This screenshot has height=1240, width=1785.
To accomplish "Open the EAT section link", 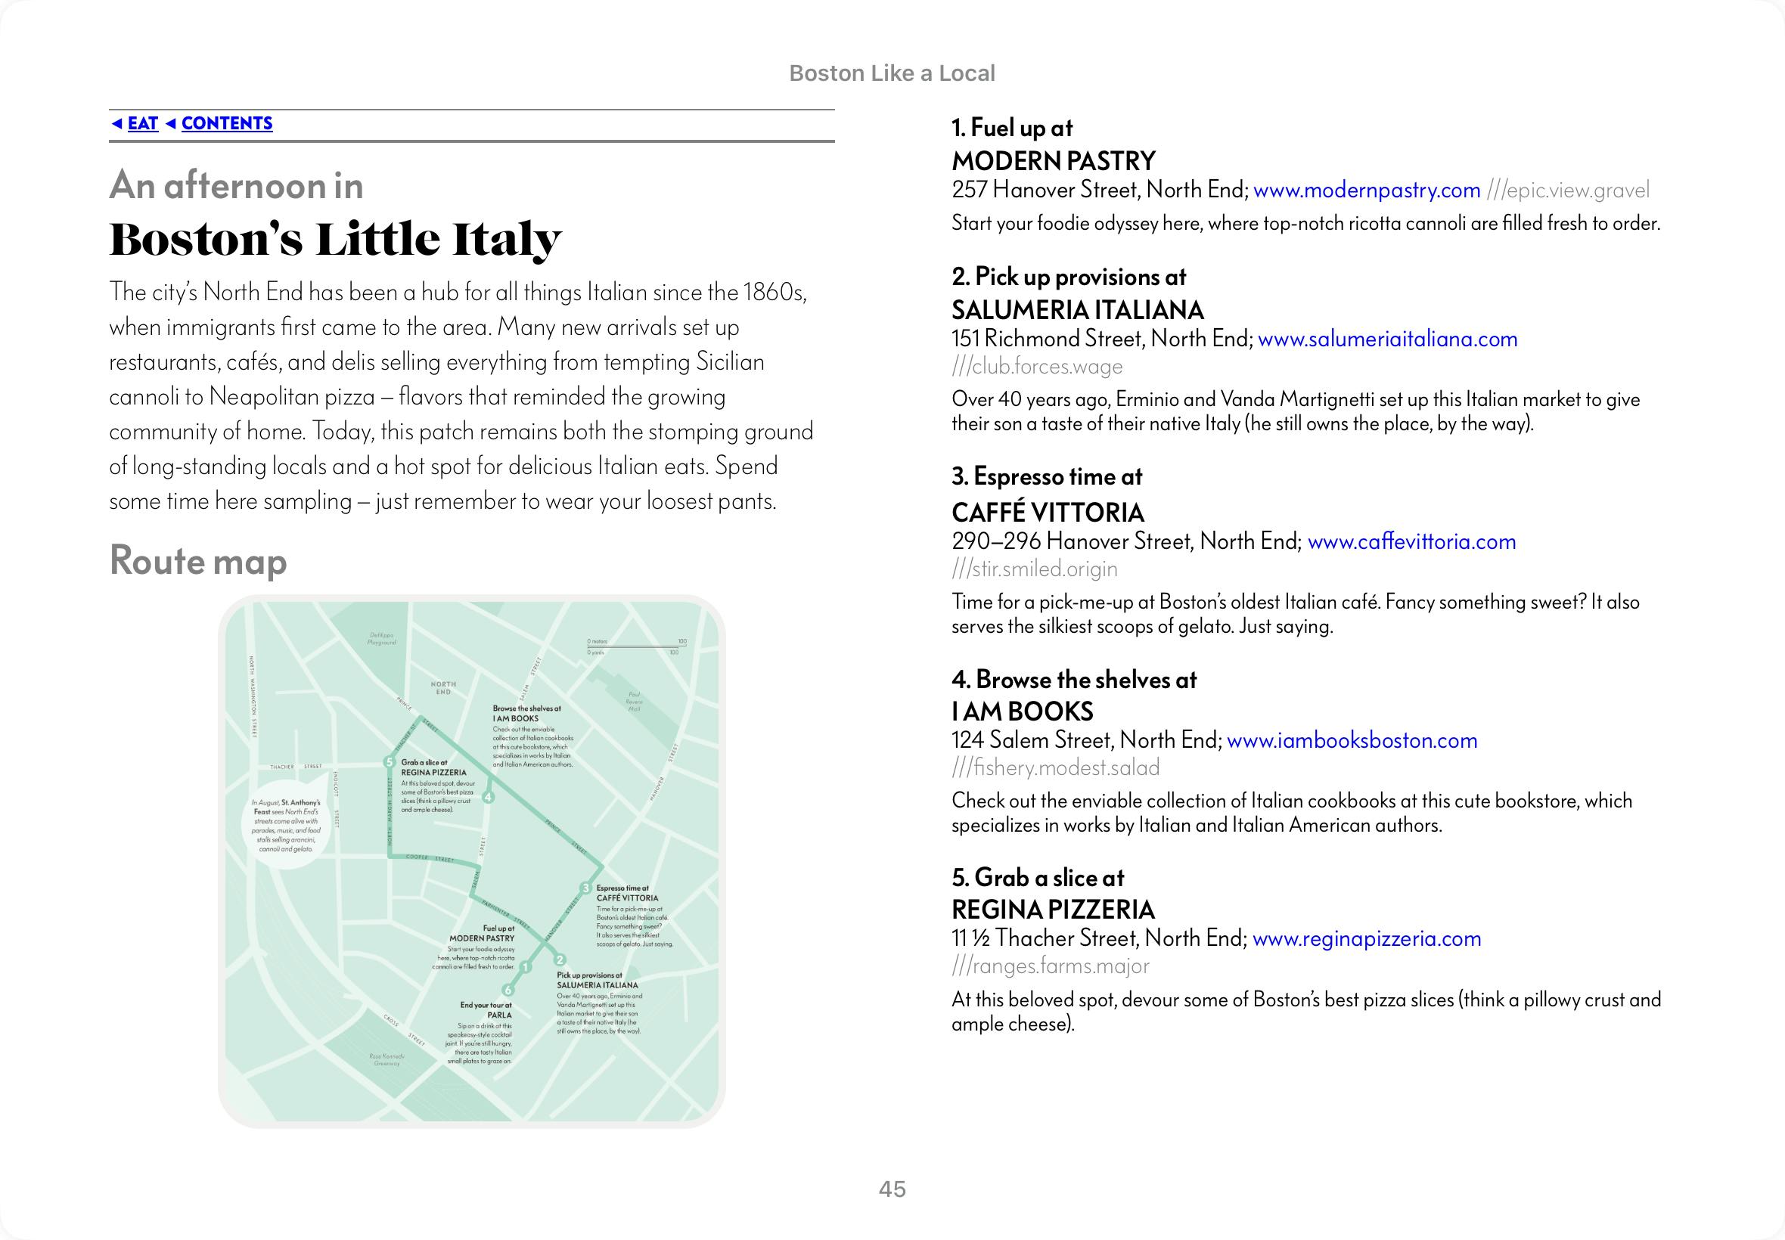I will click(143, 123).
